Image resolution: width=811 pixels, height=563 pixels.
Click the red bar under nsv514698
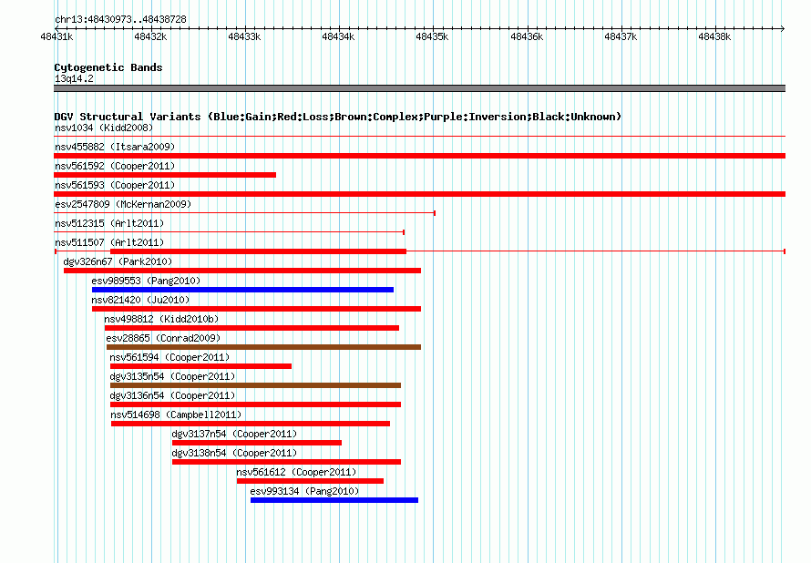tap(251, 424)
